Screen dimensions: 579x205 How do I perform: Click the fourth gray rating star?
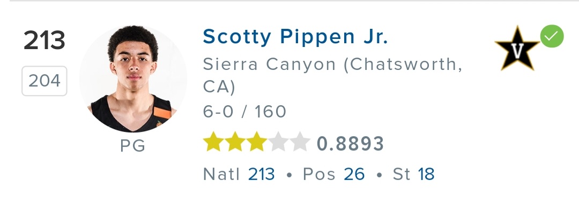[278, 142]
